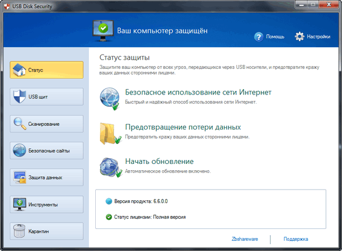The width and height of the screenshot is (342, 251).
Task: Open the Инструменты section
Action: [47, 204]
